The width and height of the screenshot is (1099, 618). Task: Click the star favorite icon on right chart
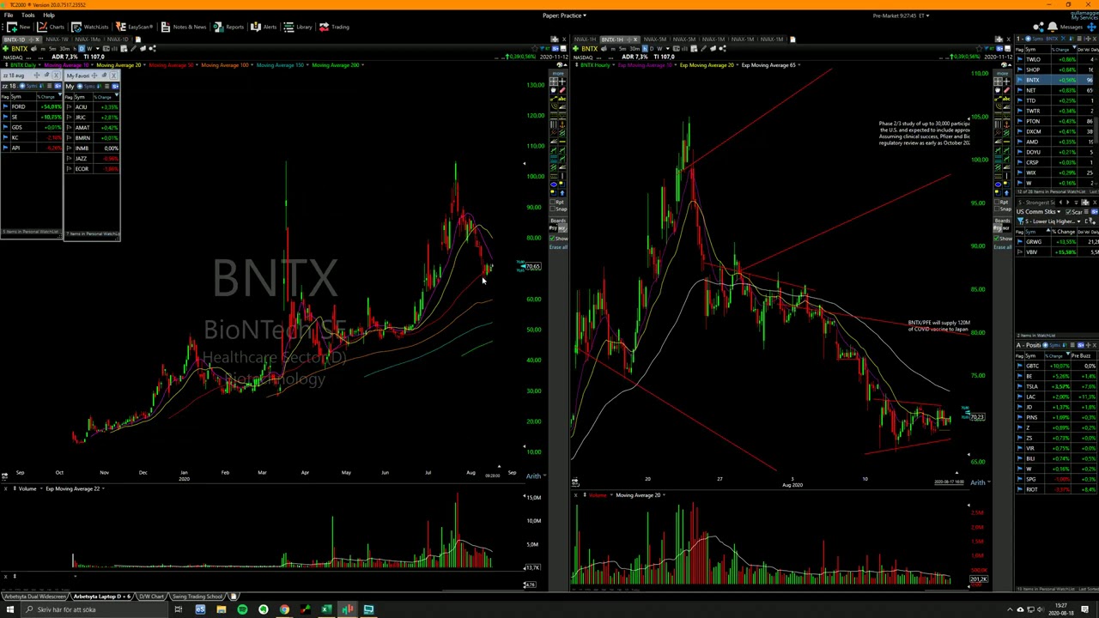click(979, 49)
